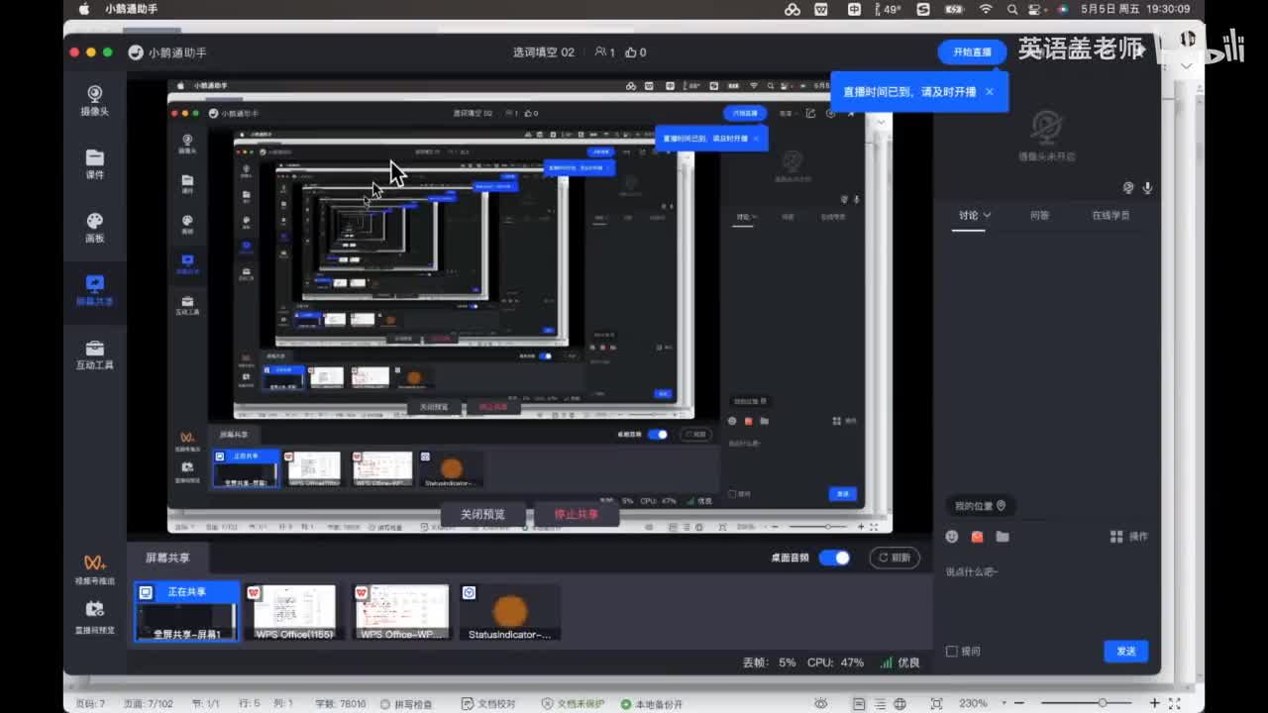Open the 画板 drawing board tool
Screen dimensions: 1268x713
coord(95,228)
